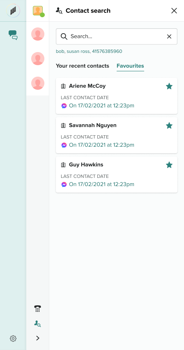Viewport: 184px width, 350px height.
Task: Open the conversations chat icon in left sidebar
Action: point(13,35)
